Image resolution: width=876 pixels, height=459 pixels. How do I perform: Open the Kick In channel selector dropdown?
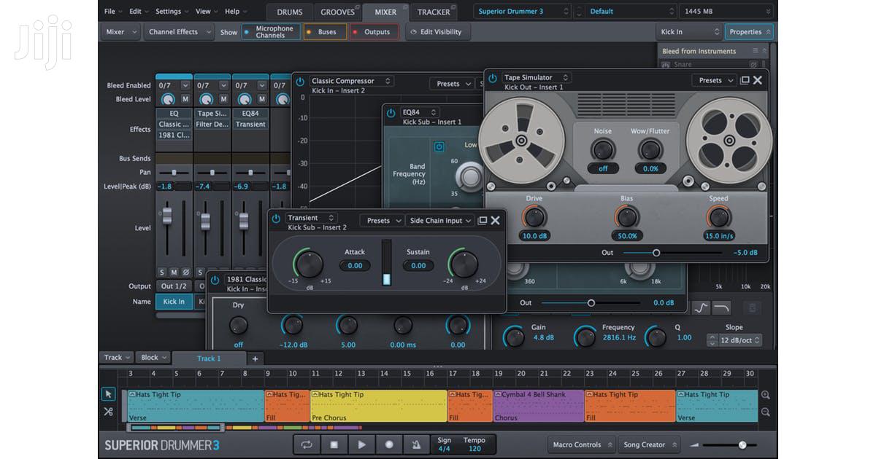tap(689, 32)
